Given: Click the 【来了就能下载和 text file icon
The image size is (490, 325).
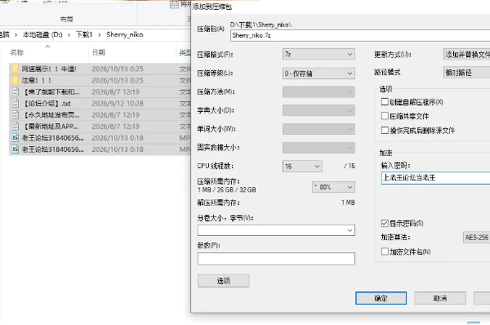Looking at the screenshot, I should 15,92.
